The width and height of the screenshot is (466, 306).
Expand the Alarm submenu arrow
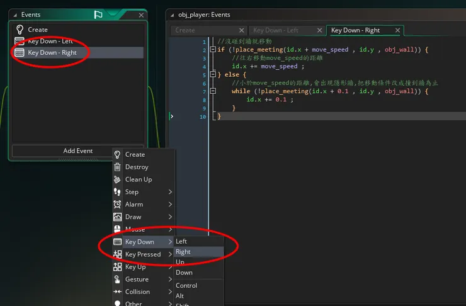tap(170, 205)
